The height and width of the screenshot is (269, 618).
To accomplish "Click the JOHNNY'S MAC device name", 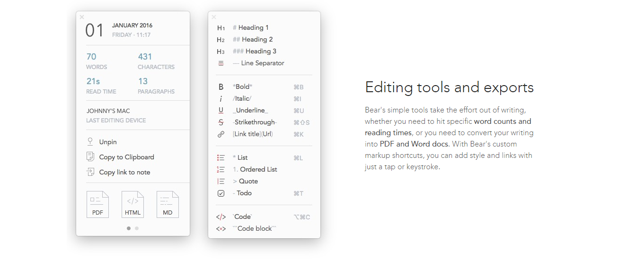I will click(108, 111).
